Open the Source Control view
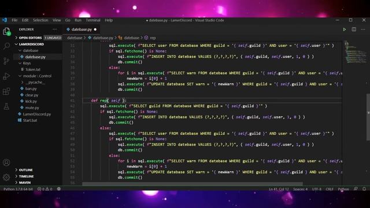370x208 pixels. point(6,61)
